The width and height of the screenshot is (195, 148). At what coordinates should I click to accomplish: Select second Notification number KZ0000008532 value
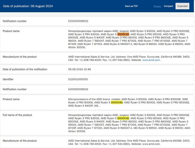(x=78, y=89)
